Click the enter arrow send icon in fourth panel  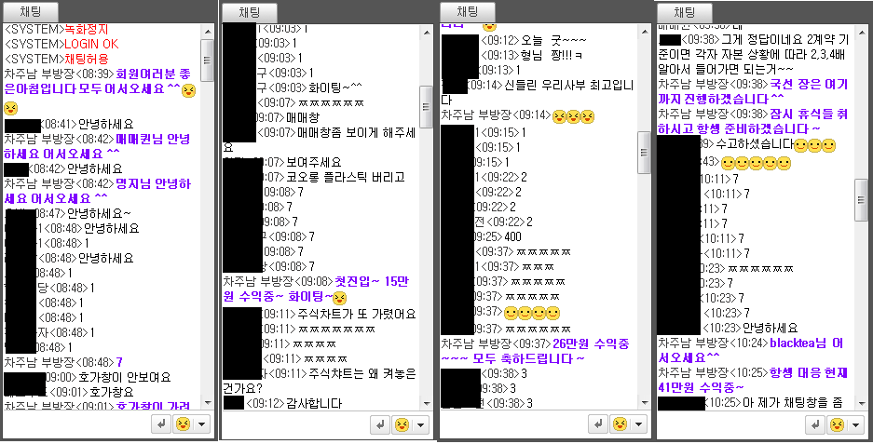tap(815, 425)
